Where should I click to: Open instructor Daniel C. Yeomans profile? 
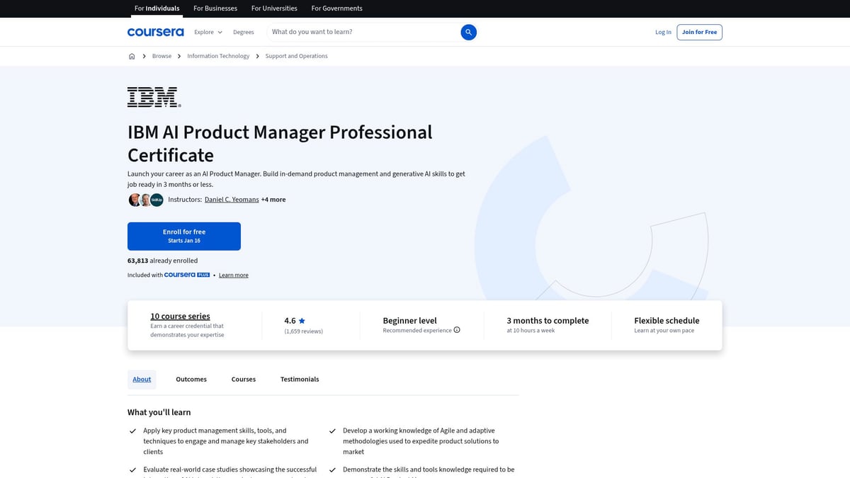(x=232, y=200)
